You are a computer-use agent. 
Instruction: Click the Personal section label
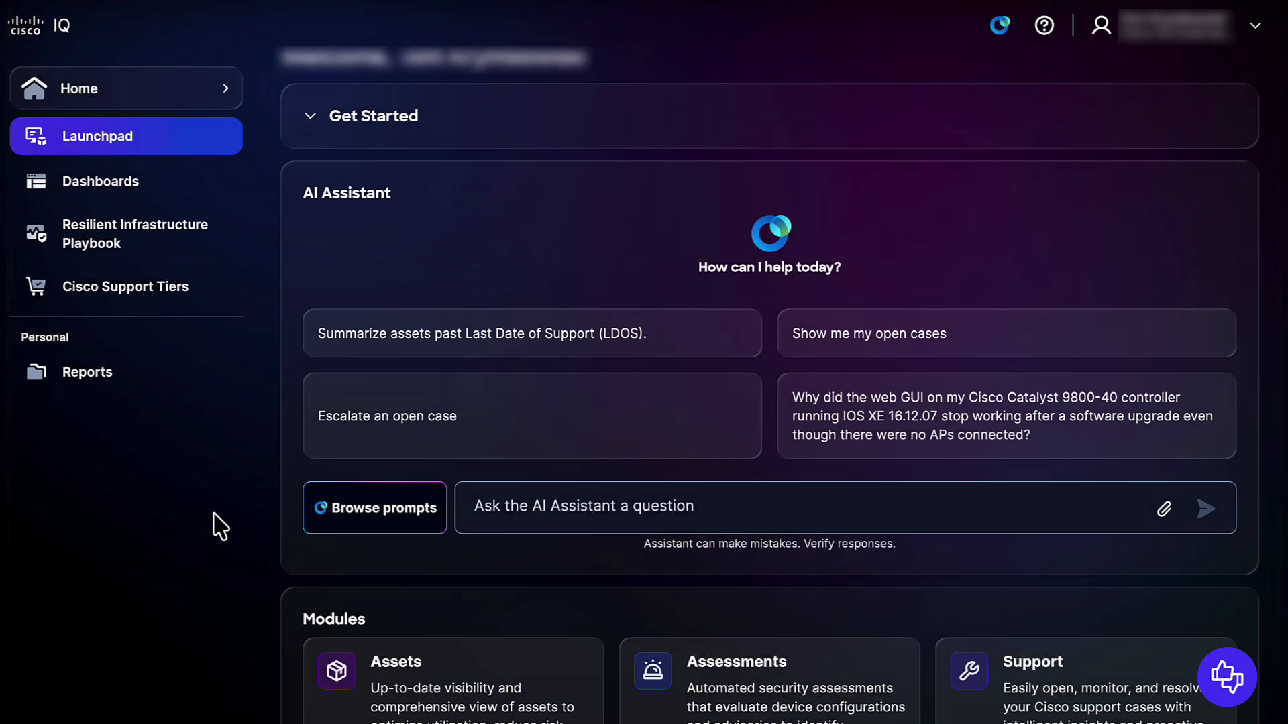[x=45, y=337]
